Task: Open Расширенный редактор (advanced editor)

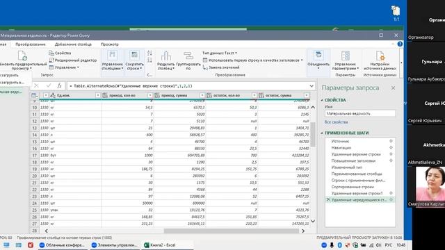Action: 73,60
